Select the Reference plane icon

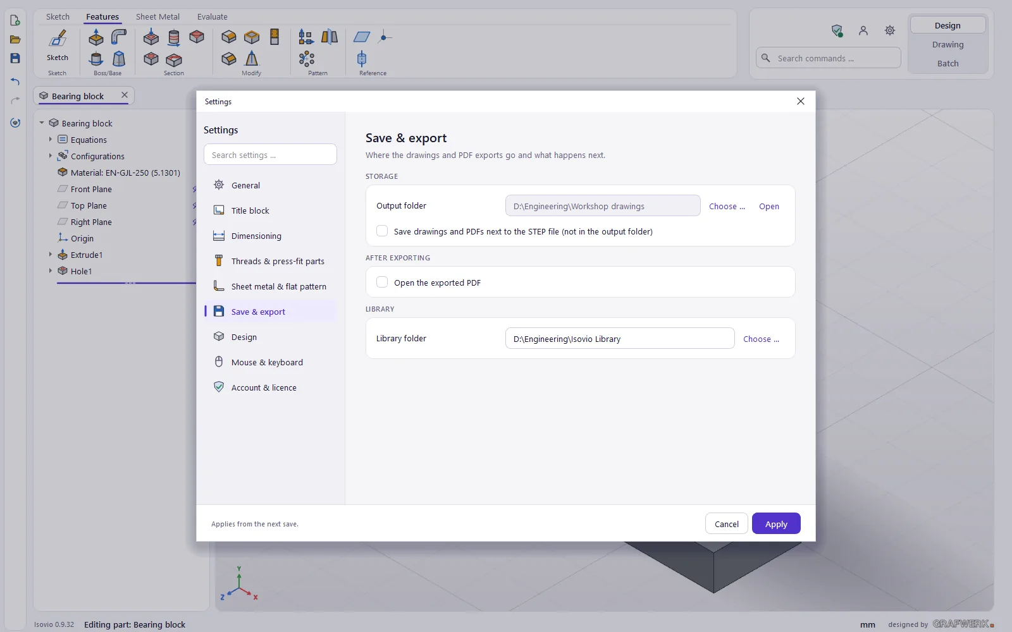point(362,37)
